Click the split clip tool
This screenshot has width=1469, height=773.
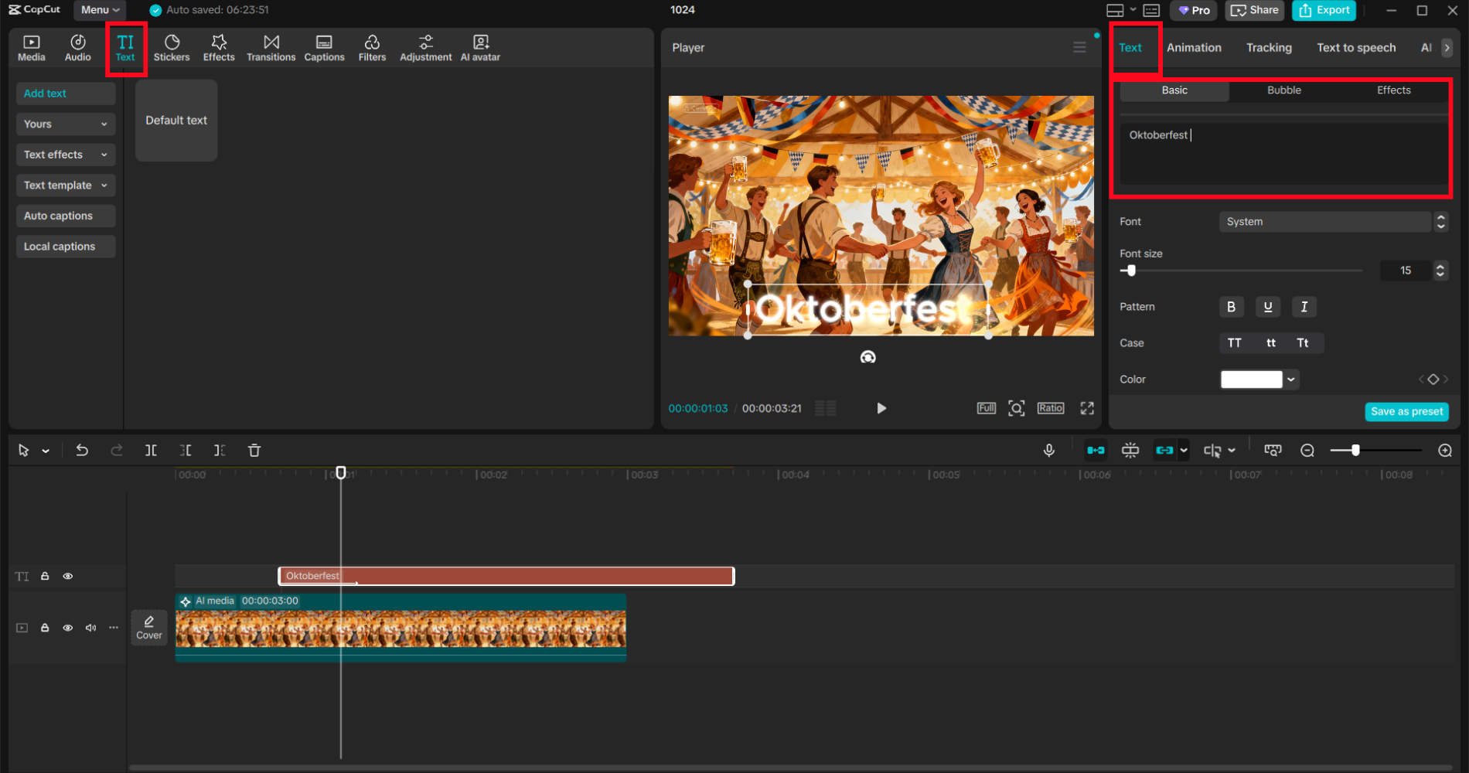(151, 451)
